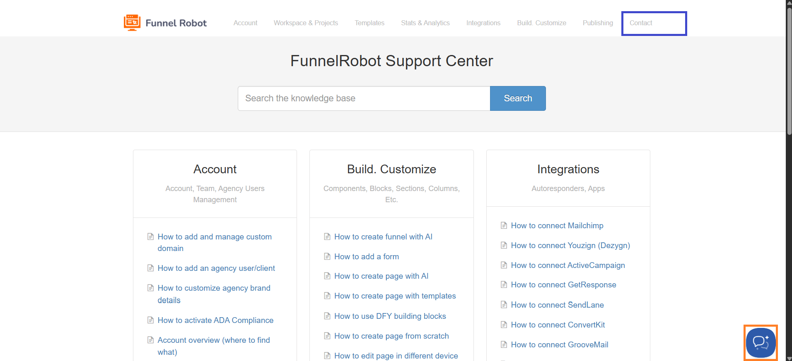Select Integrations in the top navigation
792x361 pixels.
(x=483, y=23)
